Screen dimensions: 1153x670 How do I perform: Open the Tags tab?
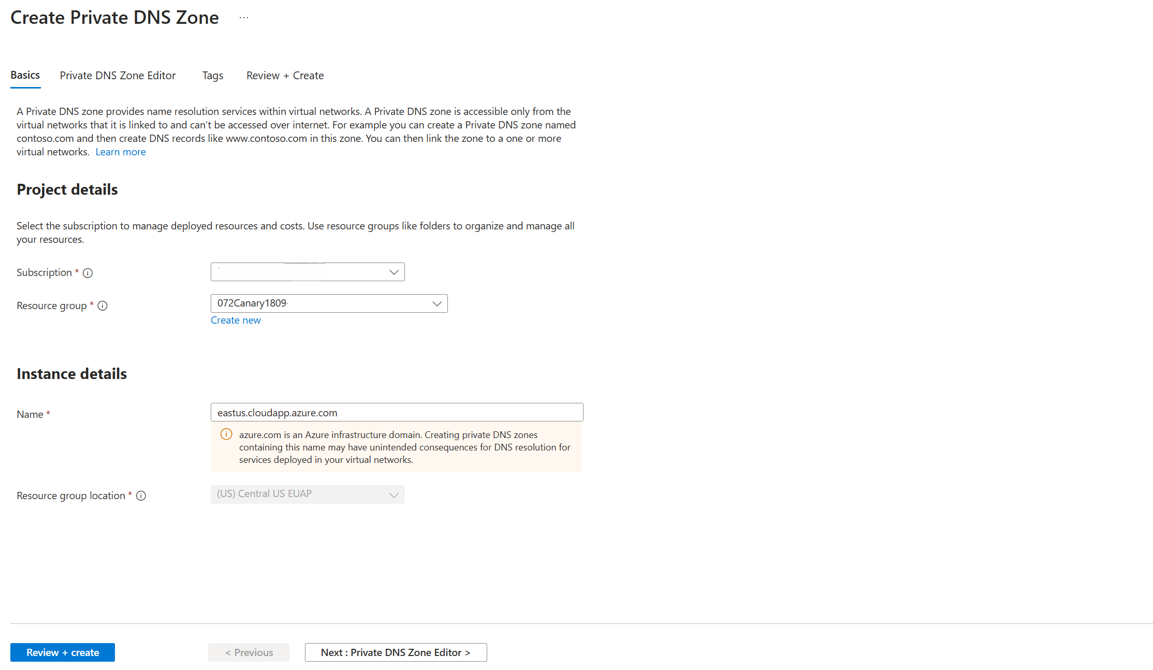coord(213,76)
